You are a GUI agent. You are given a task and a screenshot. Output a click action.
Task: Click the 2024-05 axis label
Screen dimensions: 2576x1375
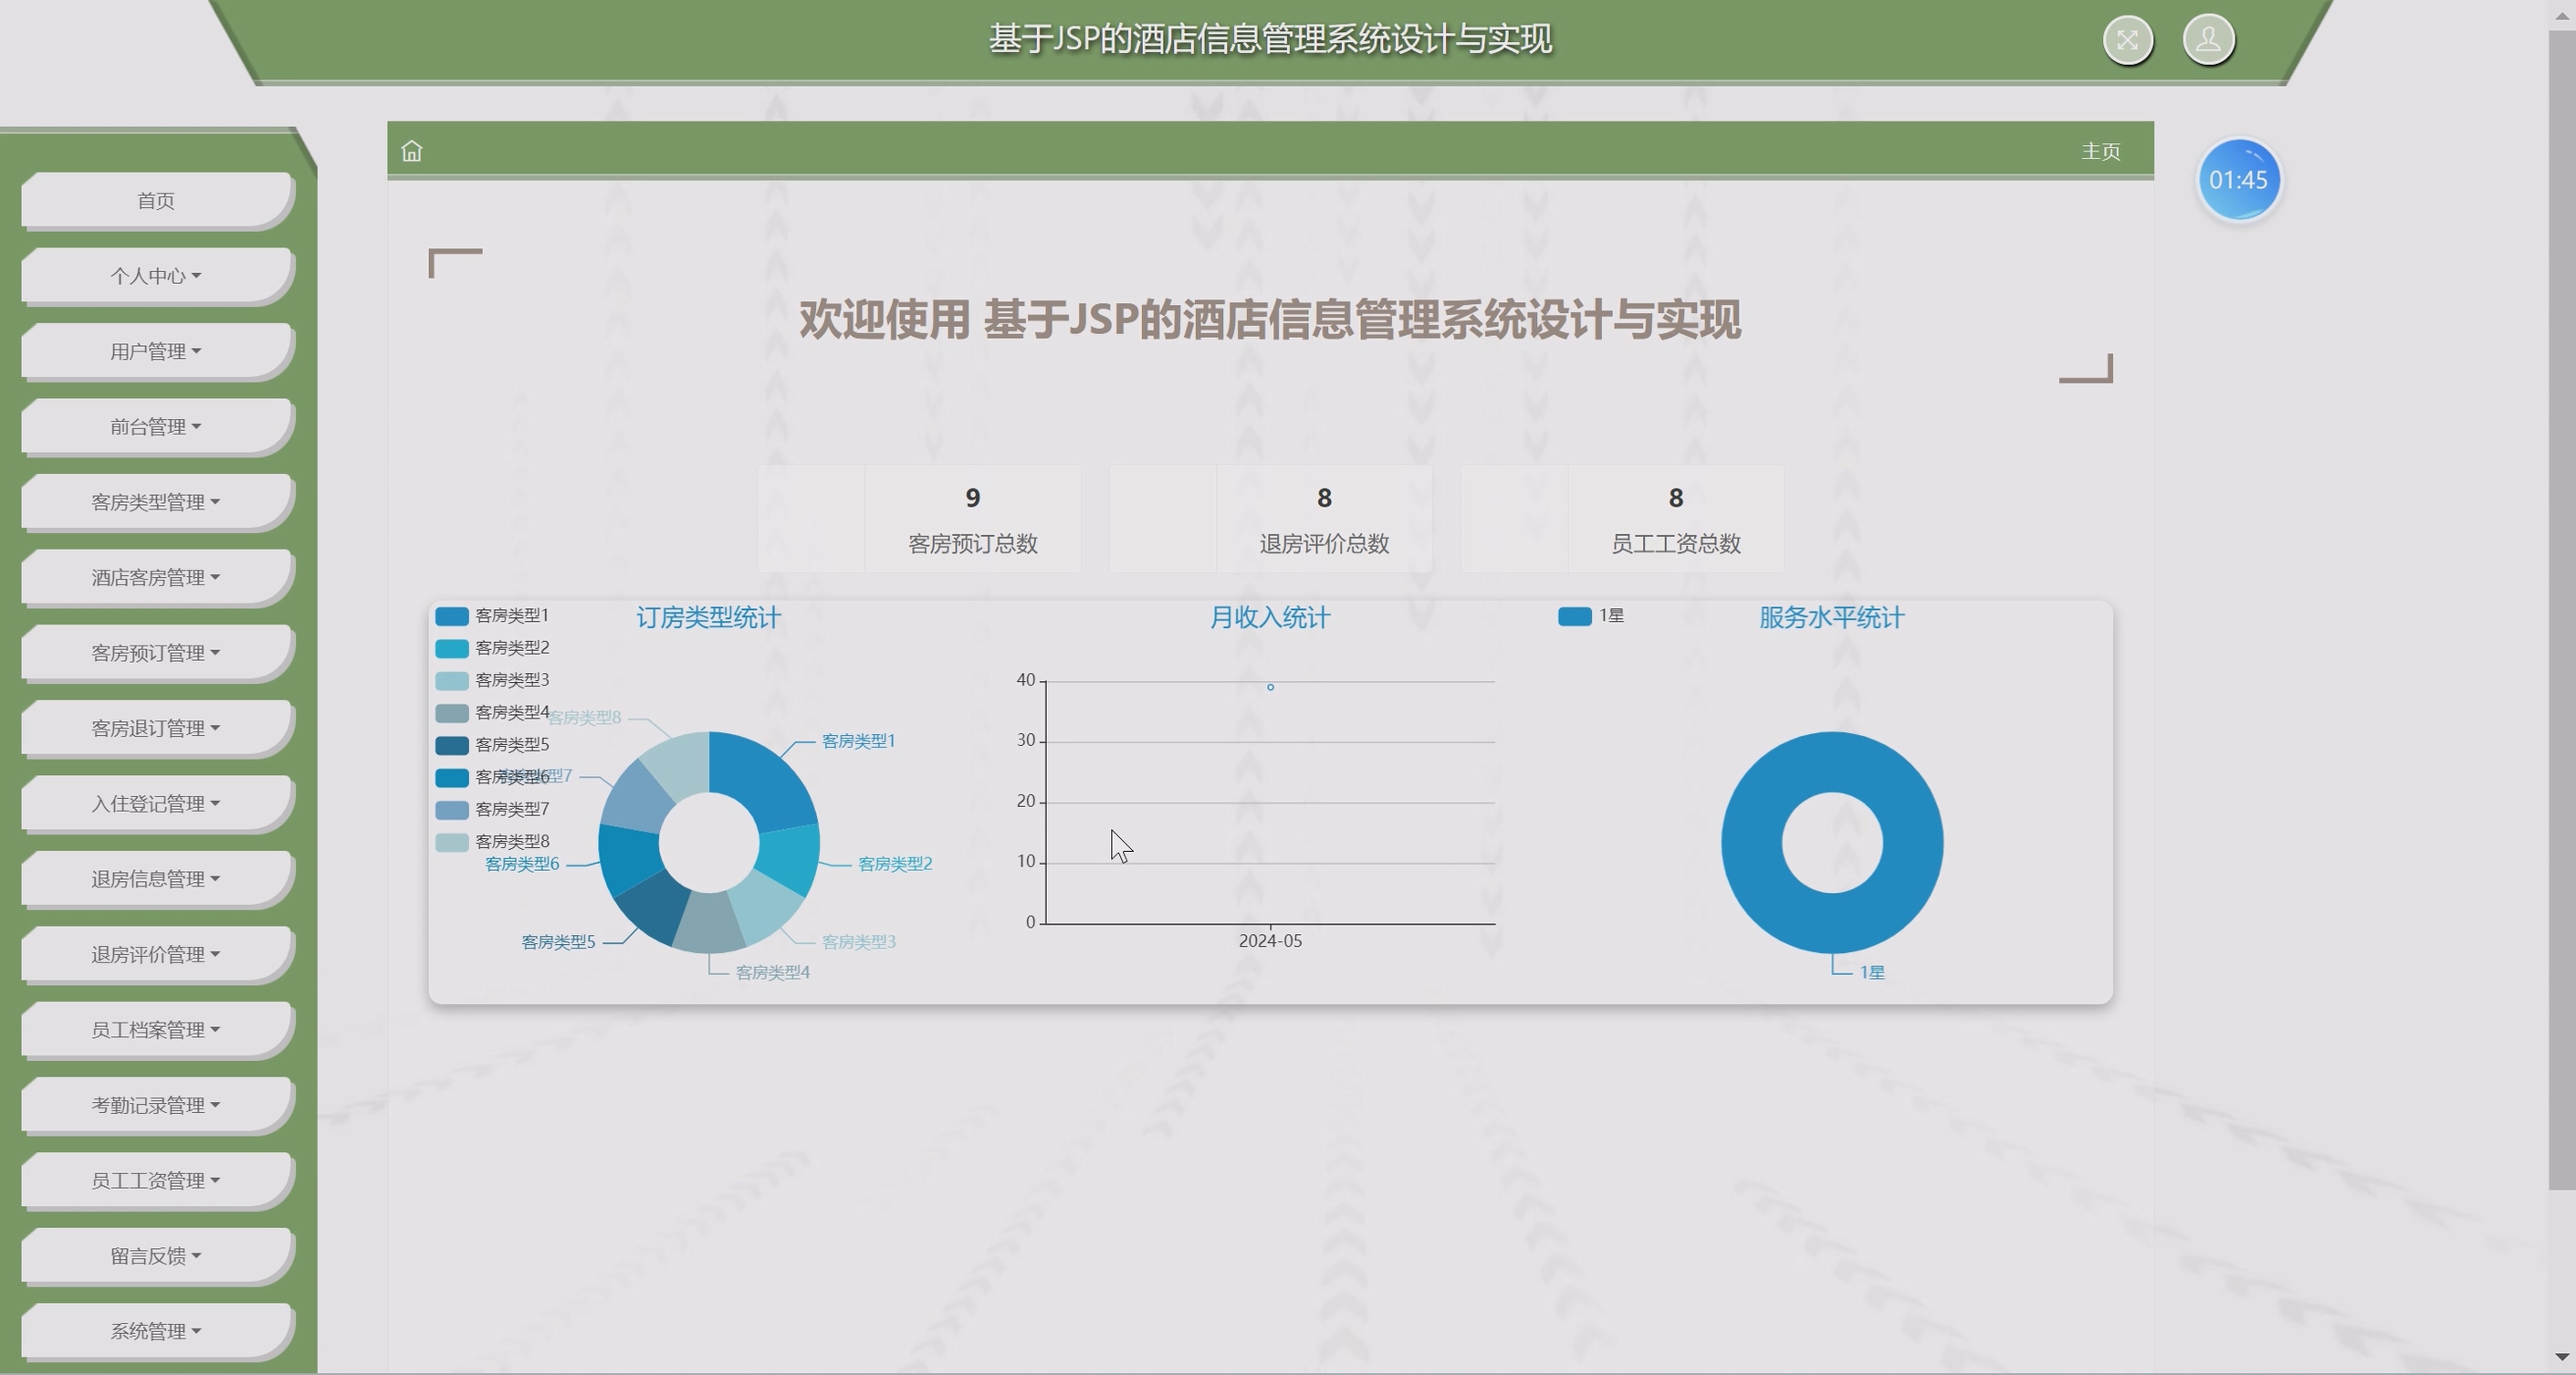coord(1270,941)
